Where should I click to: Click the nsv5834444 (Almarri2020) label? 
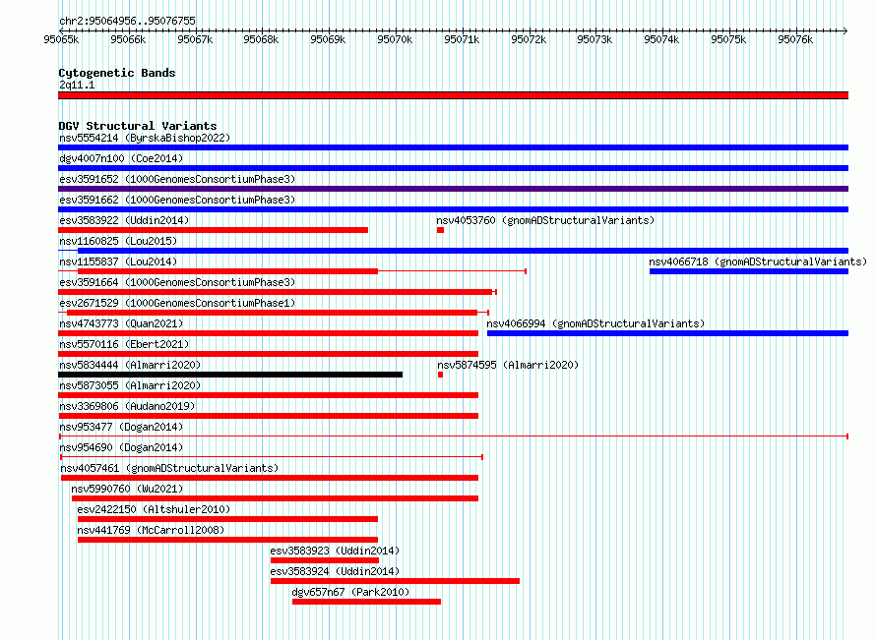pyautogui.click(x=130, y=365)
